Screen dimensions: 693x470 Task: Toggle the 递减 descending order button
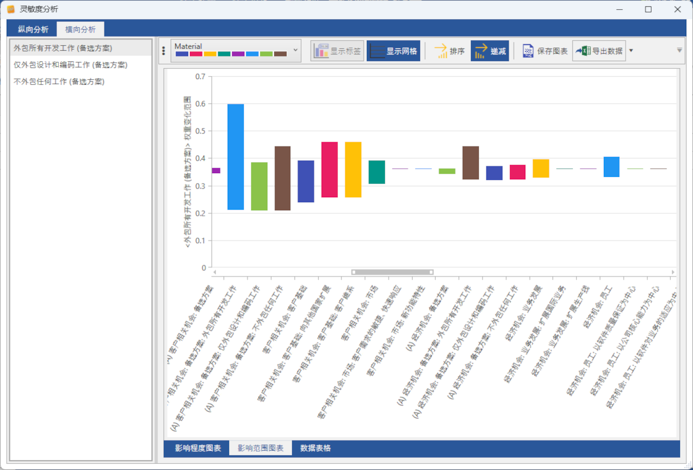tap(489, 51)
